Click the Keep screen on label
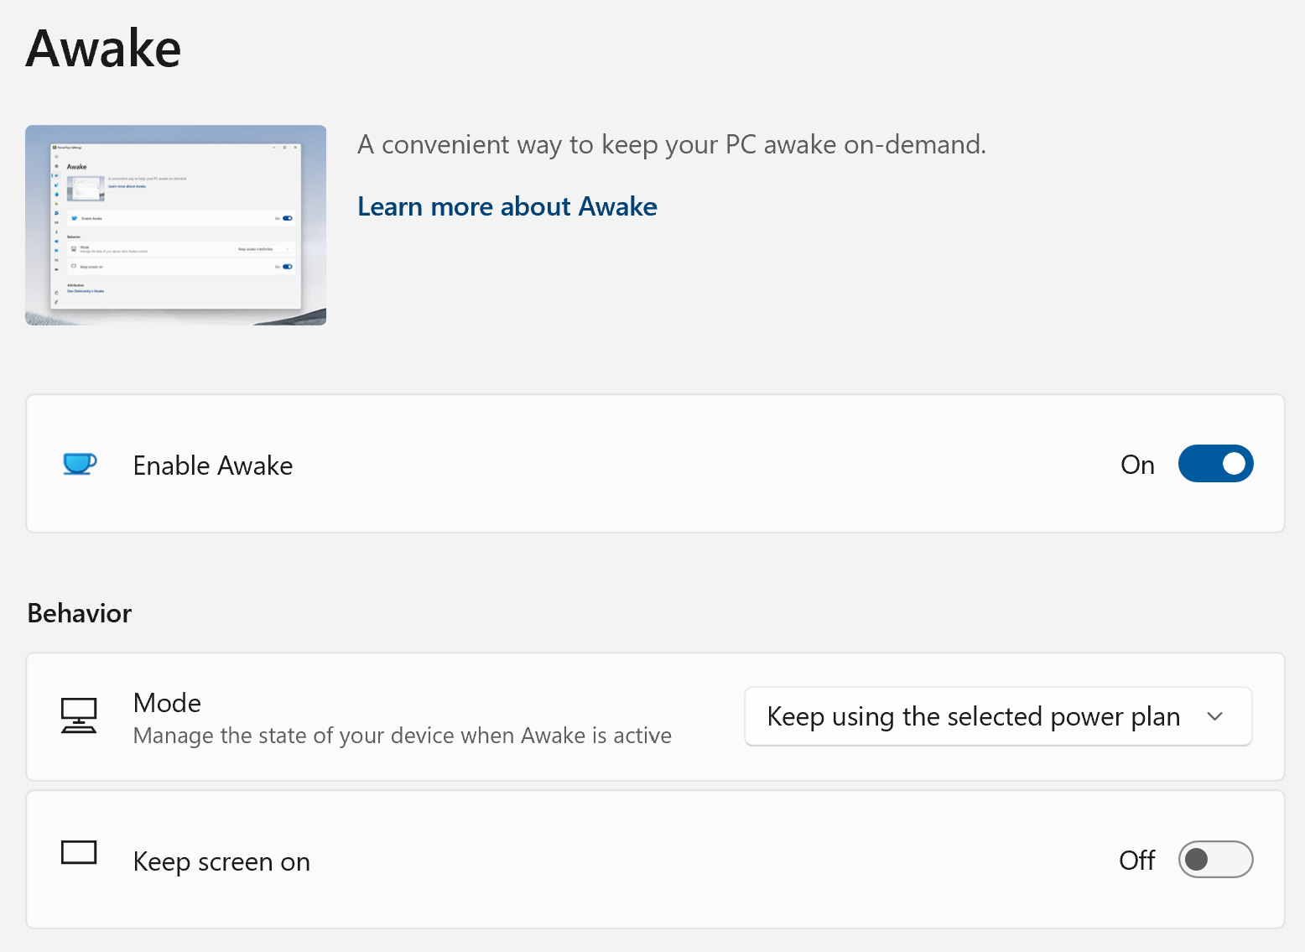Screen dimensions: 1305x952 [221, 862]
